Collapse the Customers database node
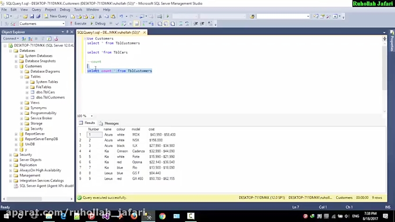The height and width of the screenshot is (222, 395). click(16, 67)
